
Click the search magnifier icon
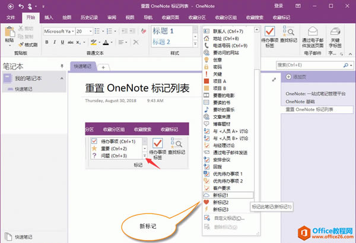[x=346, y=65]
